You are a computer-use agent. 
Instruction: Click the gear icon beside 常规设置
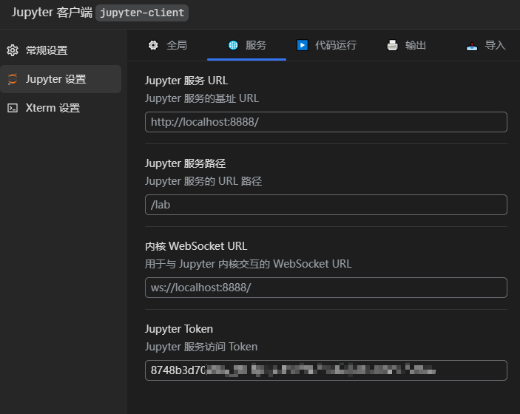click(x=13, y=50)
